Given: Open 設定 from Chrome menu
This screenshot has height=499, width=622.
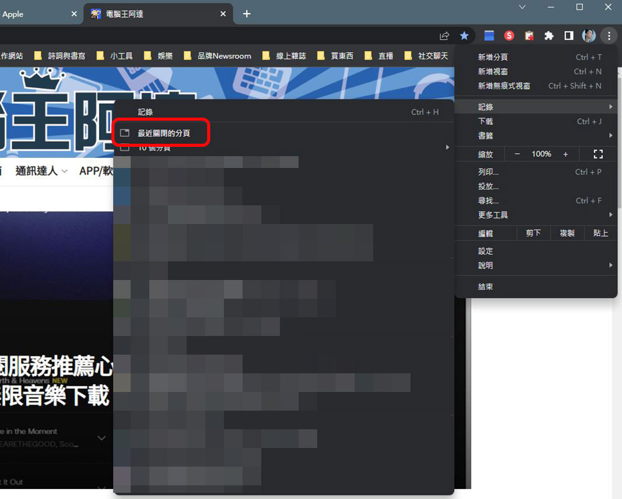Looking at the screenshot, I should [536, 251].
